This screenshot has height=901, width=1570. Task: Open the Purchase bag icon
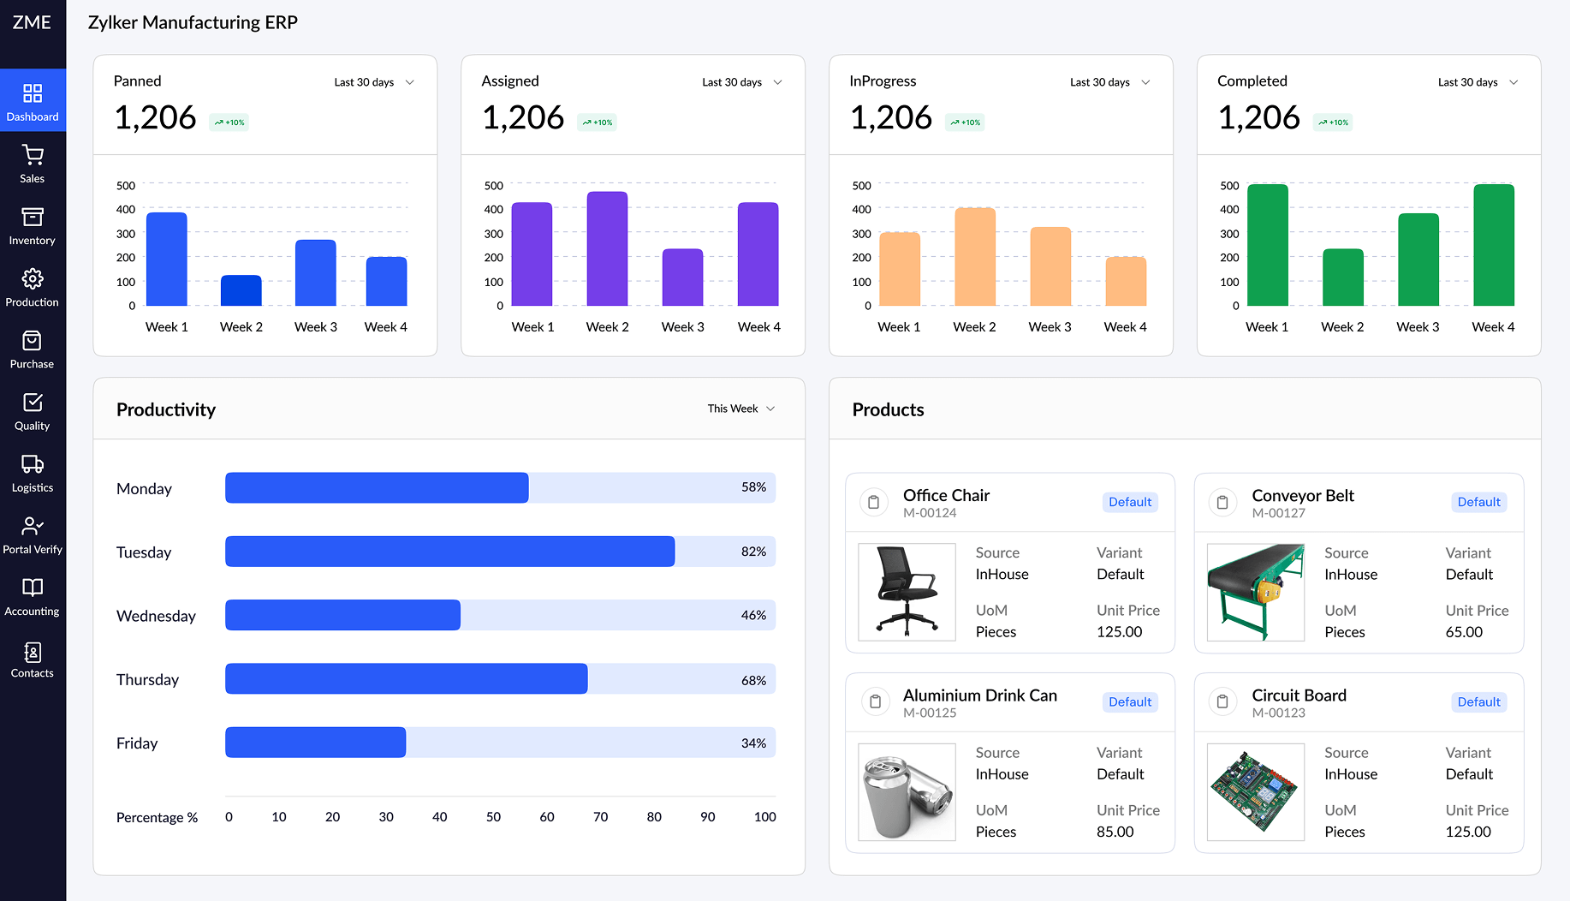coord(33,341)
